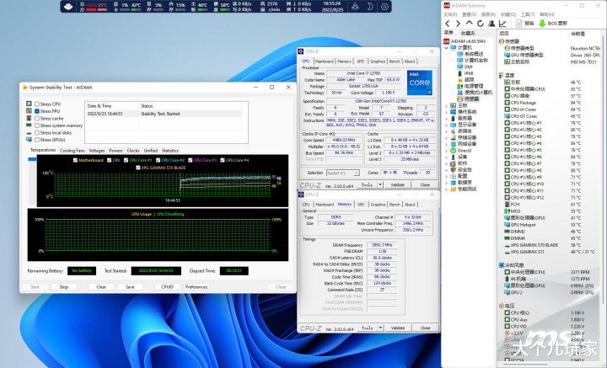Click the Intel Core i7 logo in CPU-Z
The image size is (607, 368).
pyautogui.click(x=419, y=83)
